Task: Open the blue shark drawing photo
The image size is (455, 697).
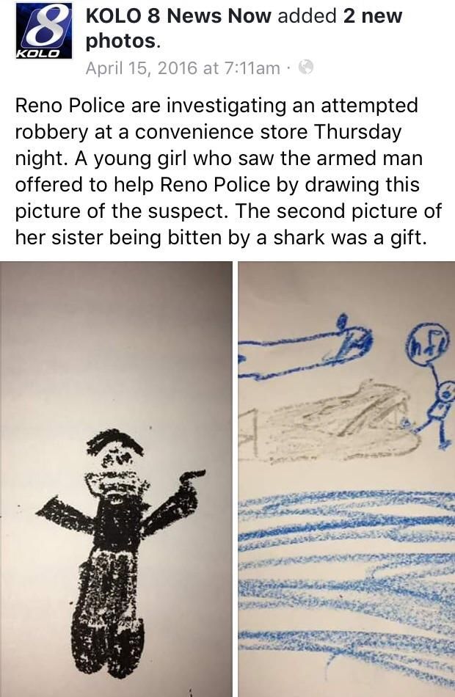Action: [346, 479]
